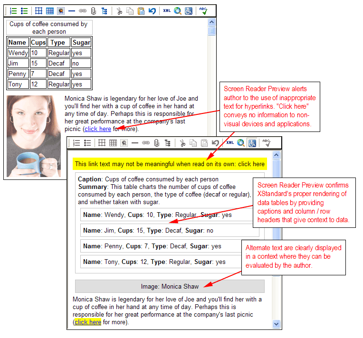The height and width of the screenshot is (338, 363).
Task: View XML source icon in top editor toolbar
Action: click(x=167, y=10)
